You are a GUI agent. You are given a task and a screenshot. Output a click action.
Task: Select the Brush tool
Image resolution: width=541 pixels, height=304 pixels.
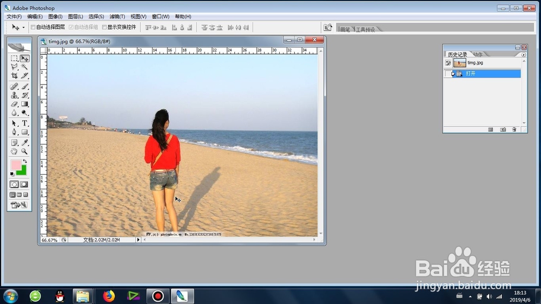tap(24, 86)
